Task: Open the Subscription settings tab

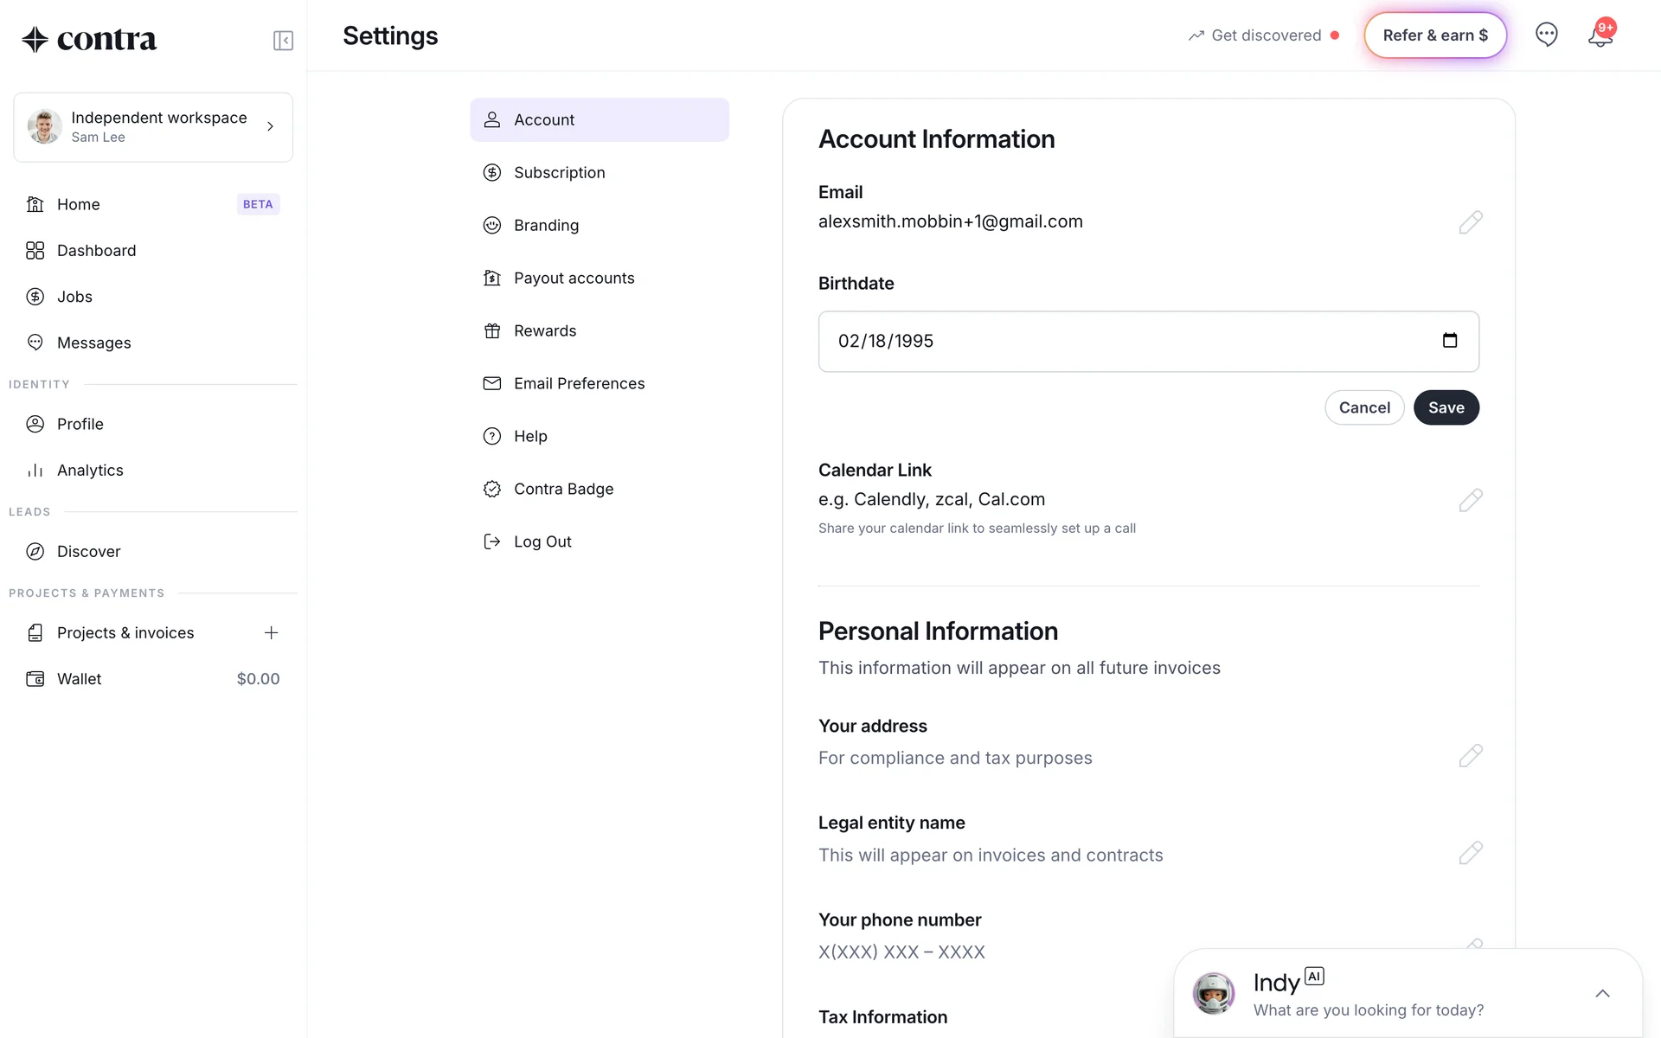Action: (559, 173)
